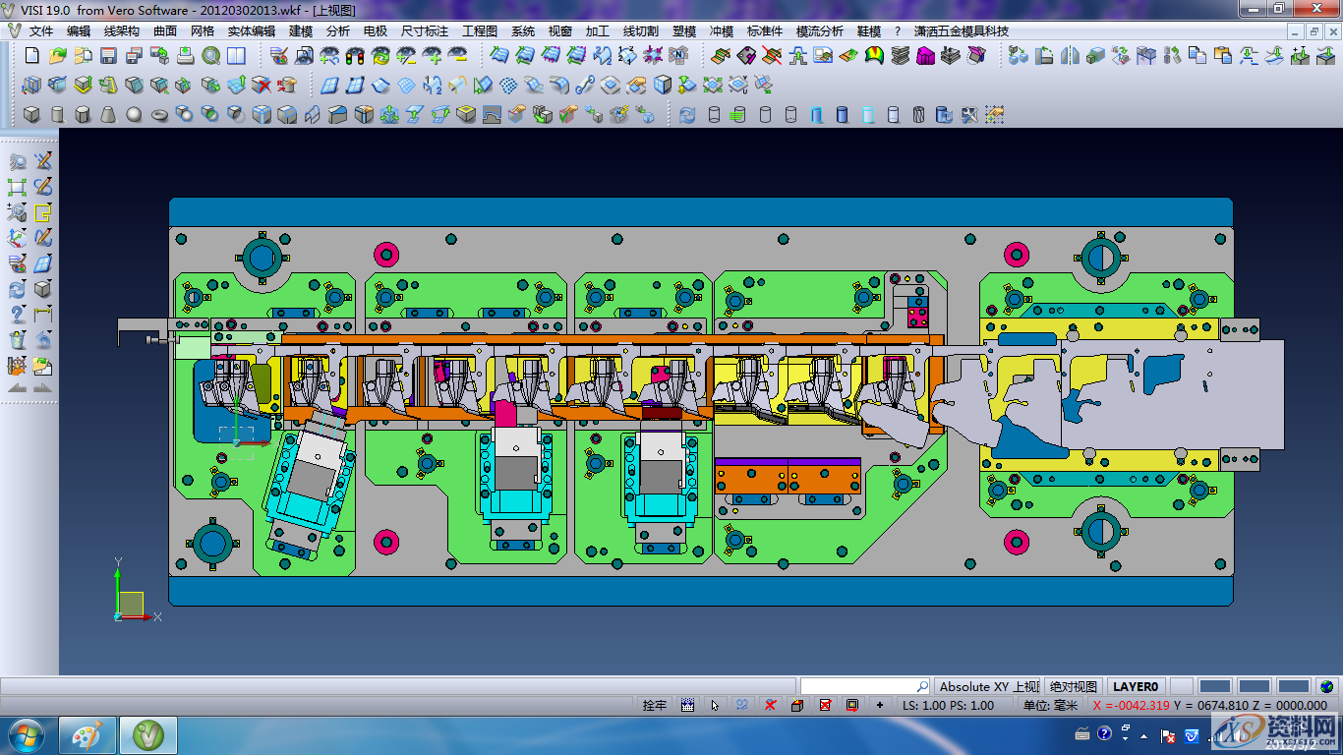This screenshot has width=1343, height=755.
Task: Select the sphere primitive tool
Action: pyautogui.click(x=134, y=115)
